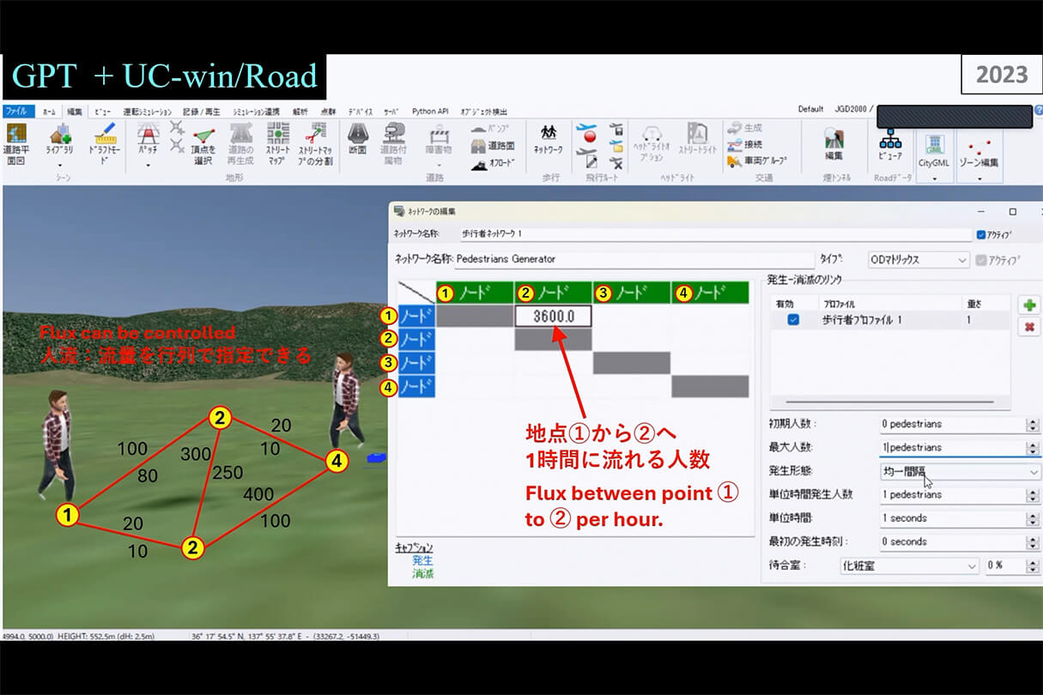Select the 道路面 road surface item
The width and height of the screenshot is (1043, 695).
click(x=494, y=145)
